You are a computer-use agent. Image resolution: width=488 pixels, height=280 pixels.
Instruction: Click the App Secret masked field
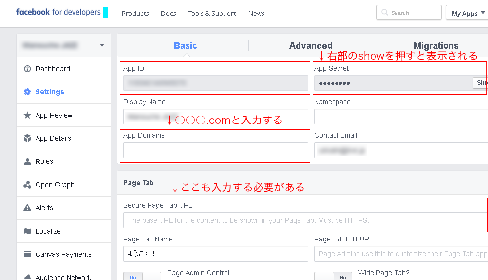point(394,83)
